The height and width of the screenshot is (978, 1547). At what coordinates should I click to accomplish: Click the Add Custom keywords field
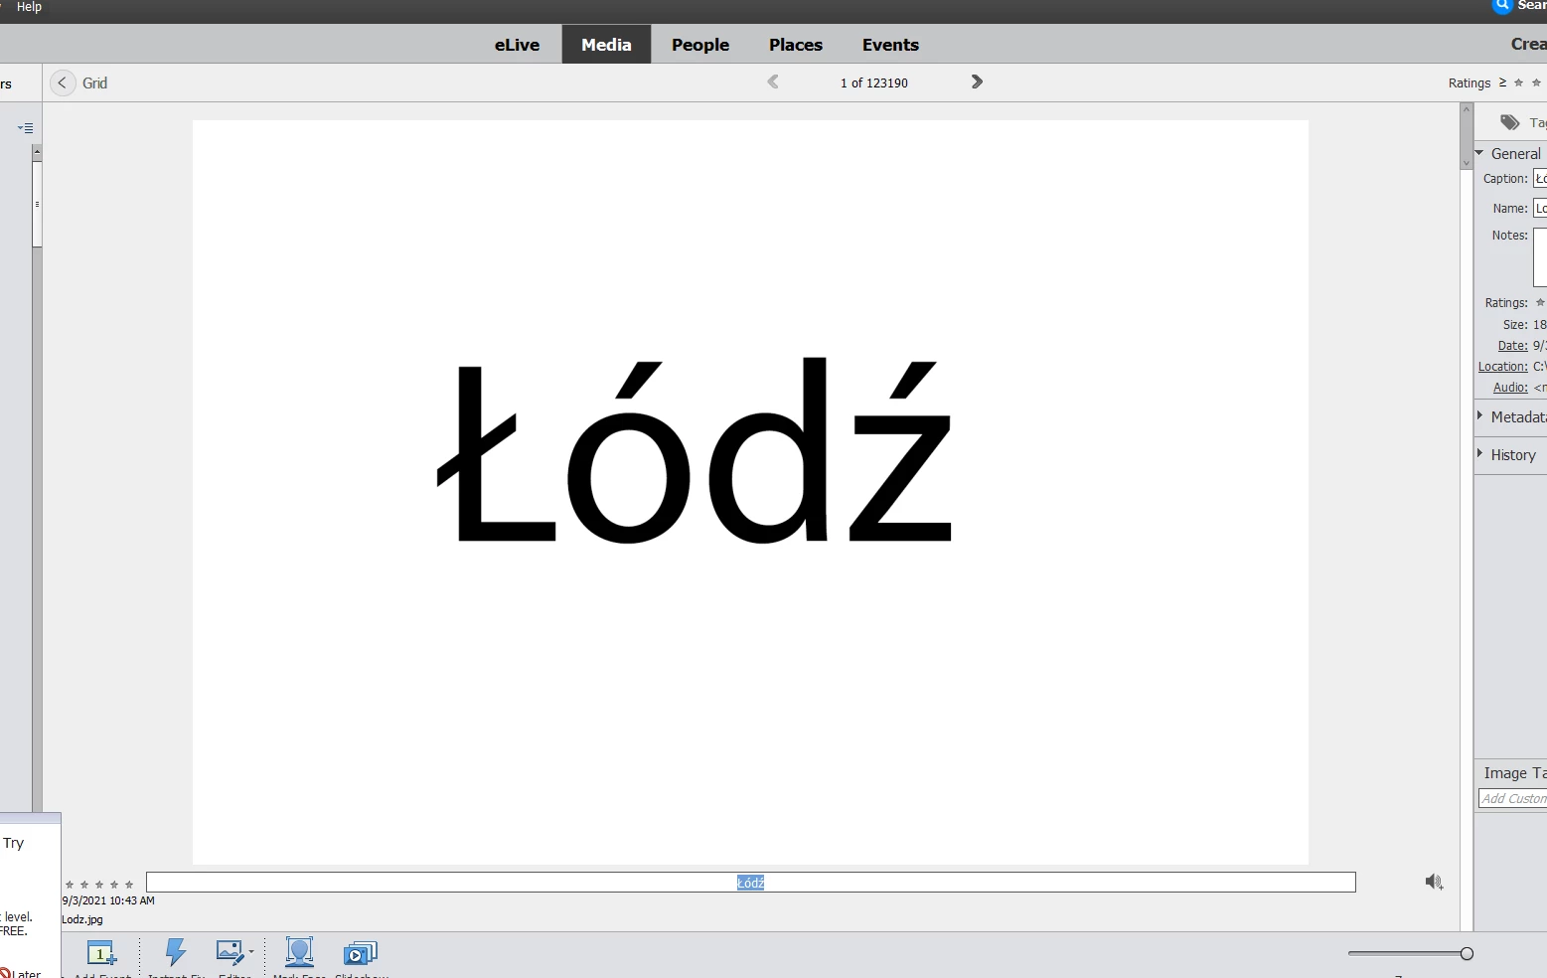(x=1512, y=799)
